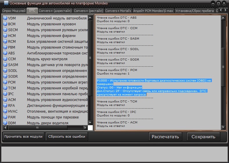Click DTC log scroll-up arrow
229x163 pixels.
click(x=223, y=18)
